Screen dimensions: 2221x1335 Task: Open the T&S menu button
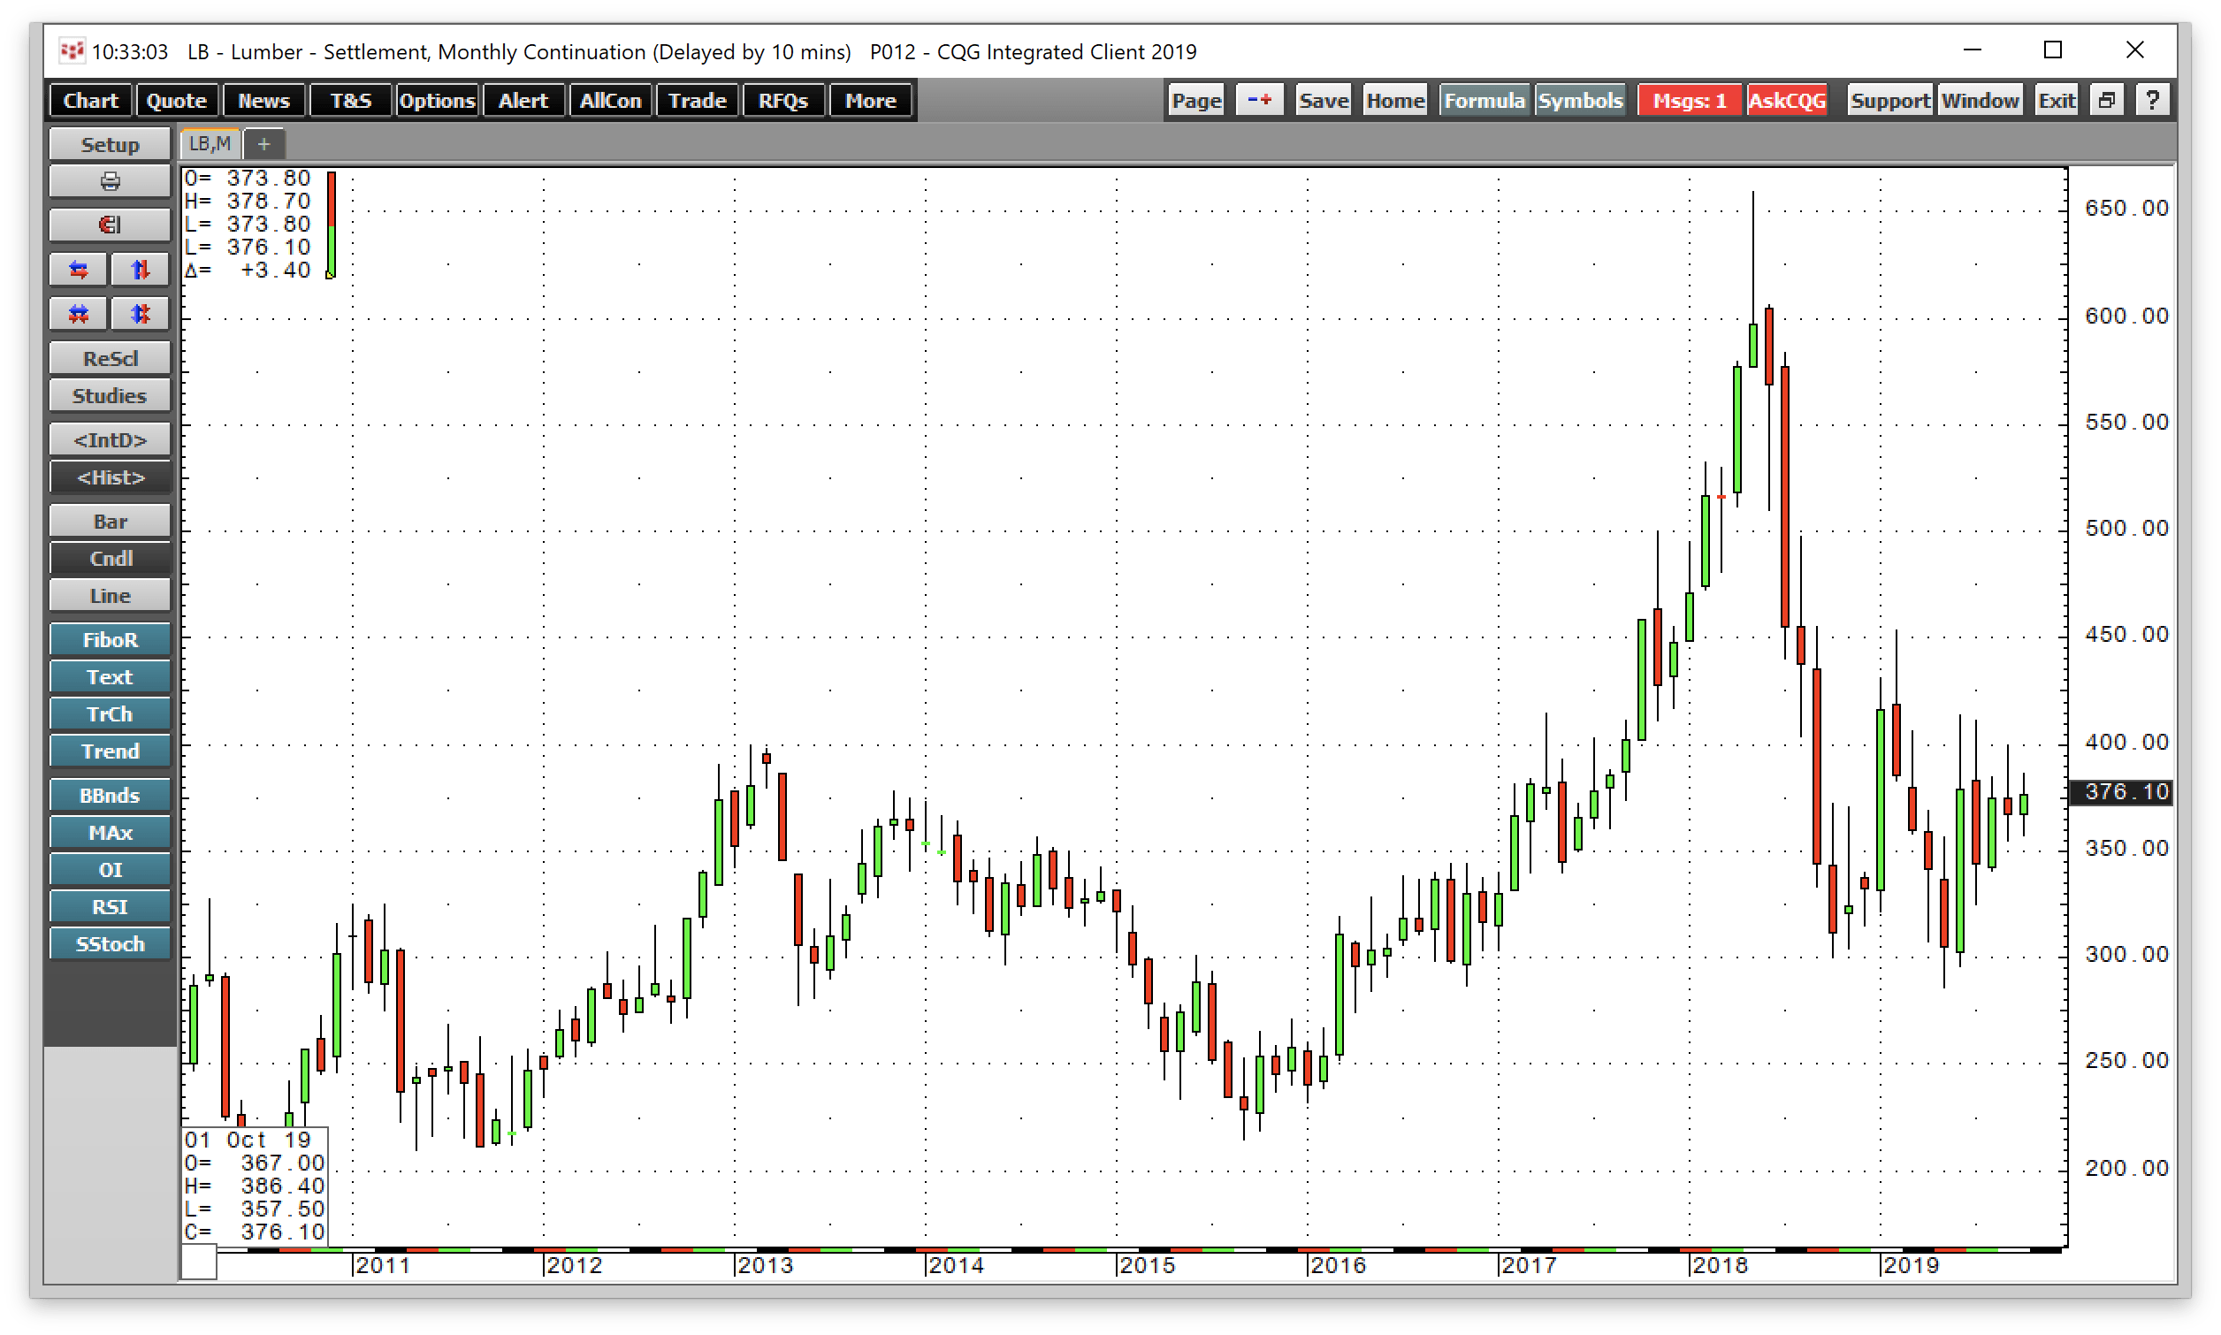351,100
